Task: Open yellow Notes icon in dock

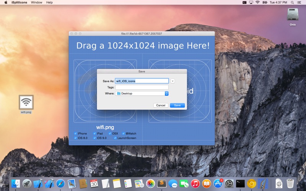Action: tap(117, 184)
